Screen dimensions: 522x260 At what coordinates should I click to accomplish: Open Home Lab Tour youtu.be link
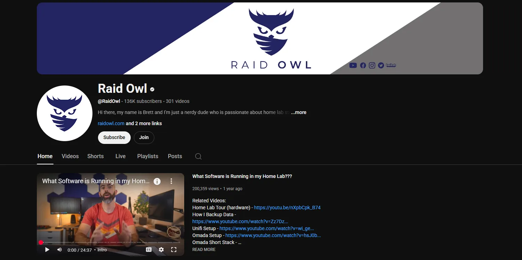287,208
